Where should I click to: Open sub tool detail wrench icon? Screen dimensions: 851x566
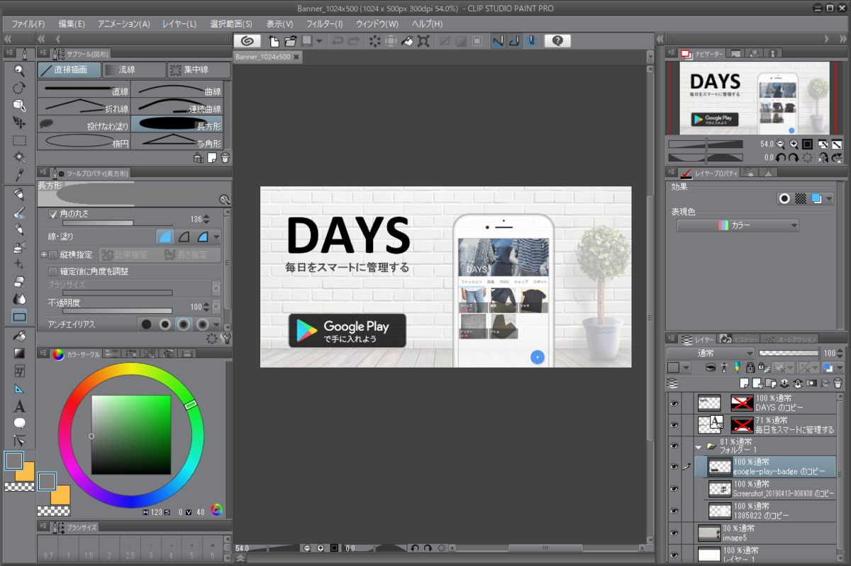(226, 339)
